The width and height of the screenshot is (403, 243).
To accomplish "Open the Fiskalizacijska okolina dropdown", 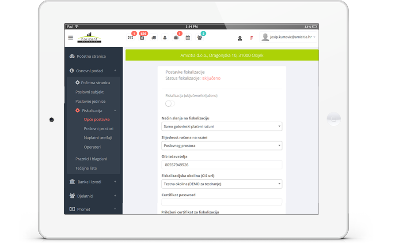I will click(x=221, y=184).
